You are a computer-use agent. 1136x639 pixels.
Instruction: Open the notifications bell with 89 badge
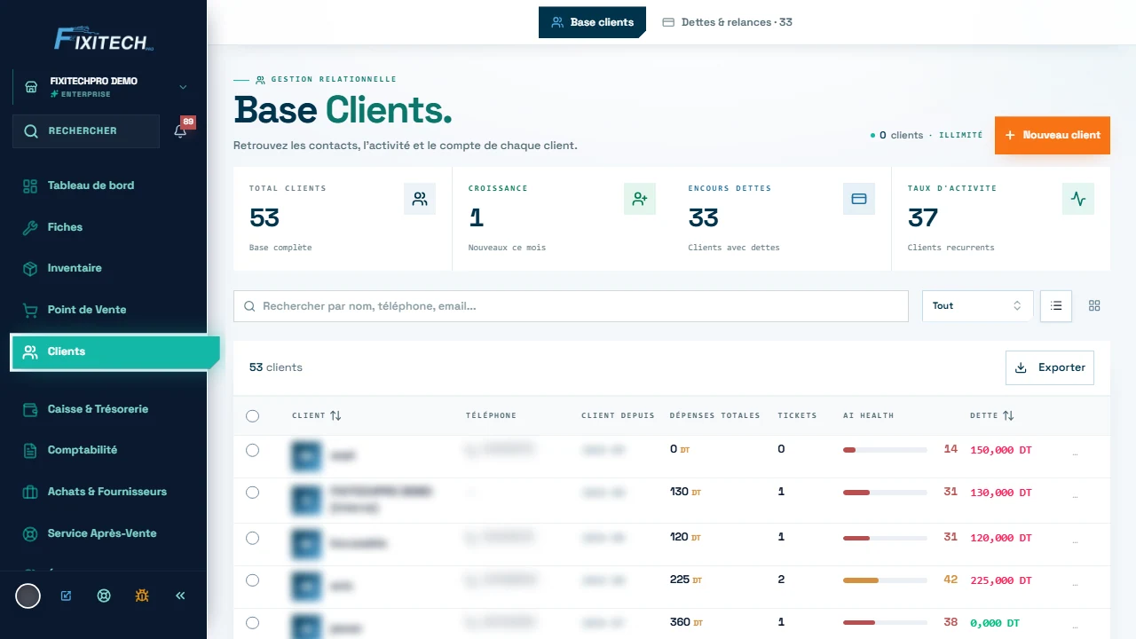click(x=181, y=130)
